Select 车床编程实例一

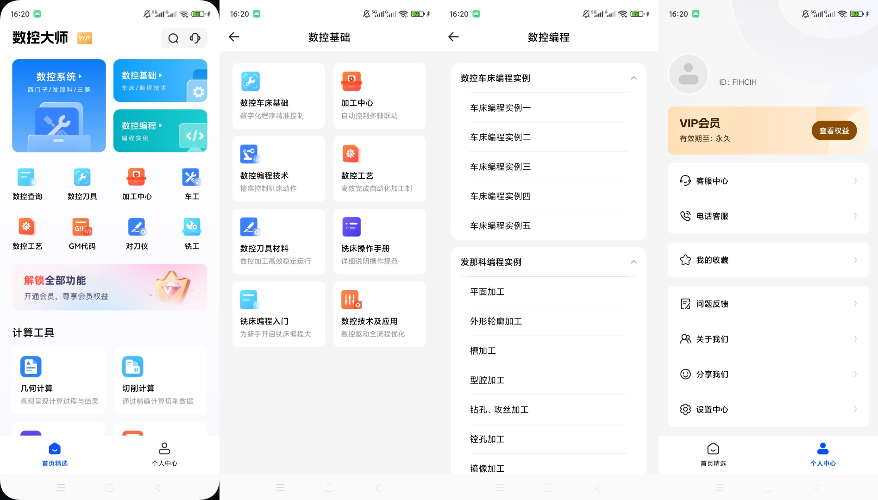coord(549,108)
